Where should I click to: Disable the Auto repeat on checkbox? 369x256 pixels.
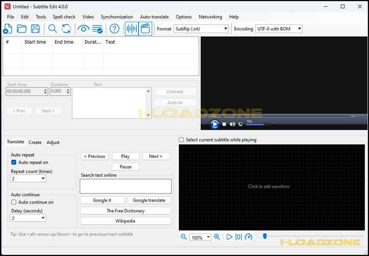click(14, 163)
